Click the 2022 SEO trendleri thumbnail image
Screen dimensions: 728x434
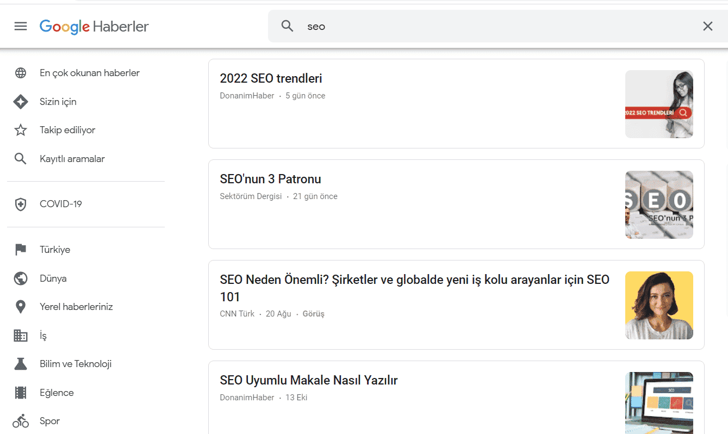click(659, 104)
